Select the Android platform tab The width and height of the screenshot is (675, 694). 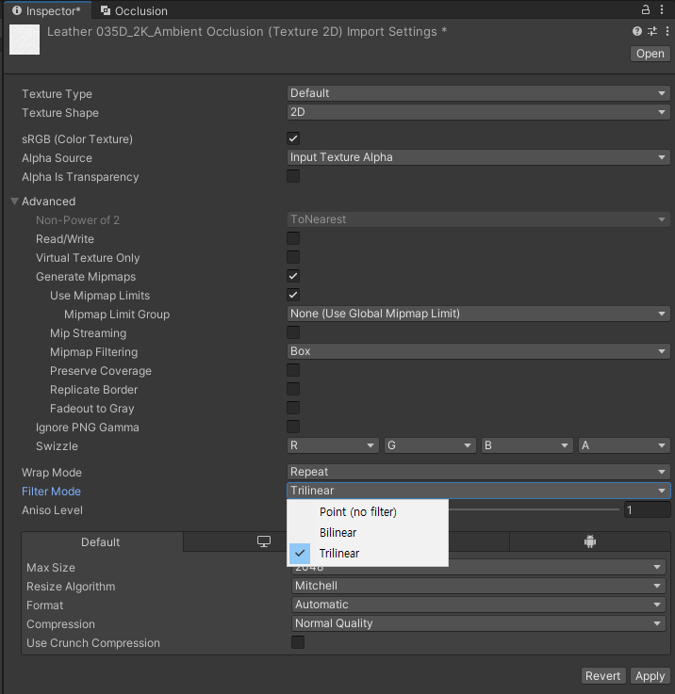(x=590, y=541)
